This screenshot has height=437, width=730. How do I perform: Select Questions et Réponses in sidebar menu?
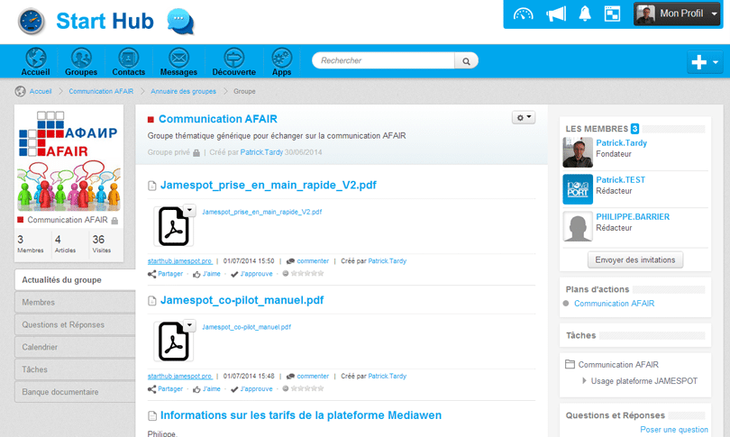(75, 324)
